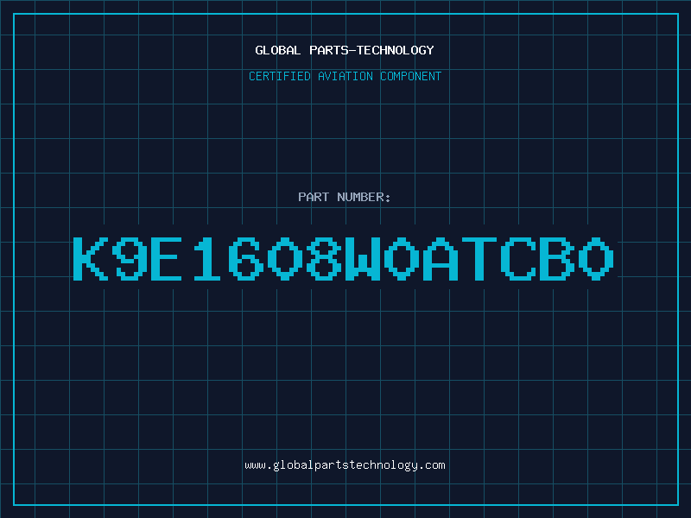This screenshot has width=691, height=518.
Task: Select the word CERTIFIED in subtitle
Action: 280,76
